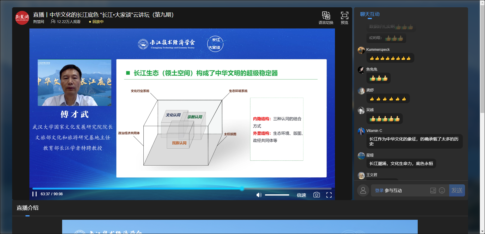Take a screenshot with camera icon
This screenshot has width=485, height=234.
coord(316,195)
